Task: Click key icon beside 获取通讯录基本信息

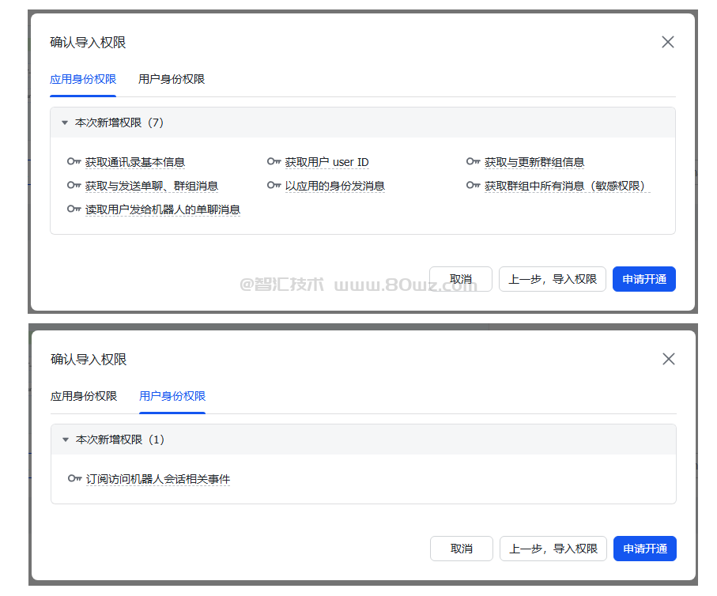Action: pos(74,162)
